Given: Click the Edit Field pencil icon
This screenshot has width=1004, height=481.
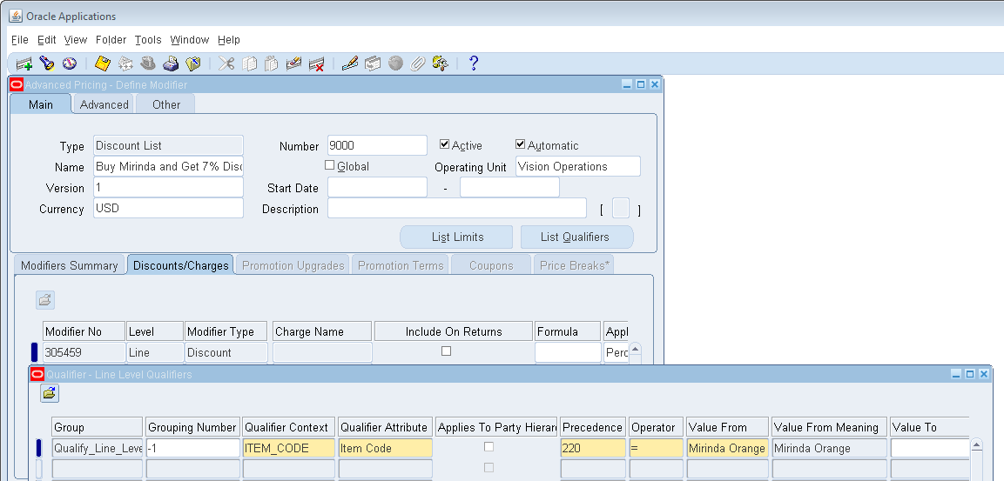Looking at the screenshot, I should tap(349, 63).
